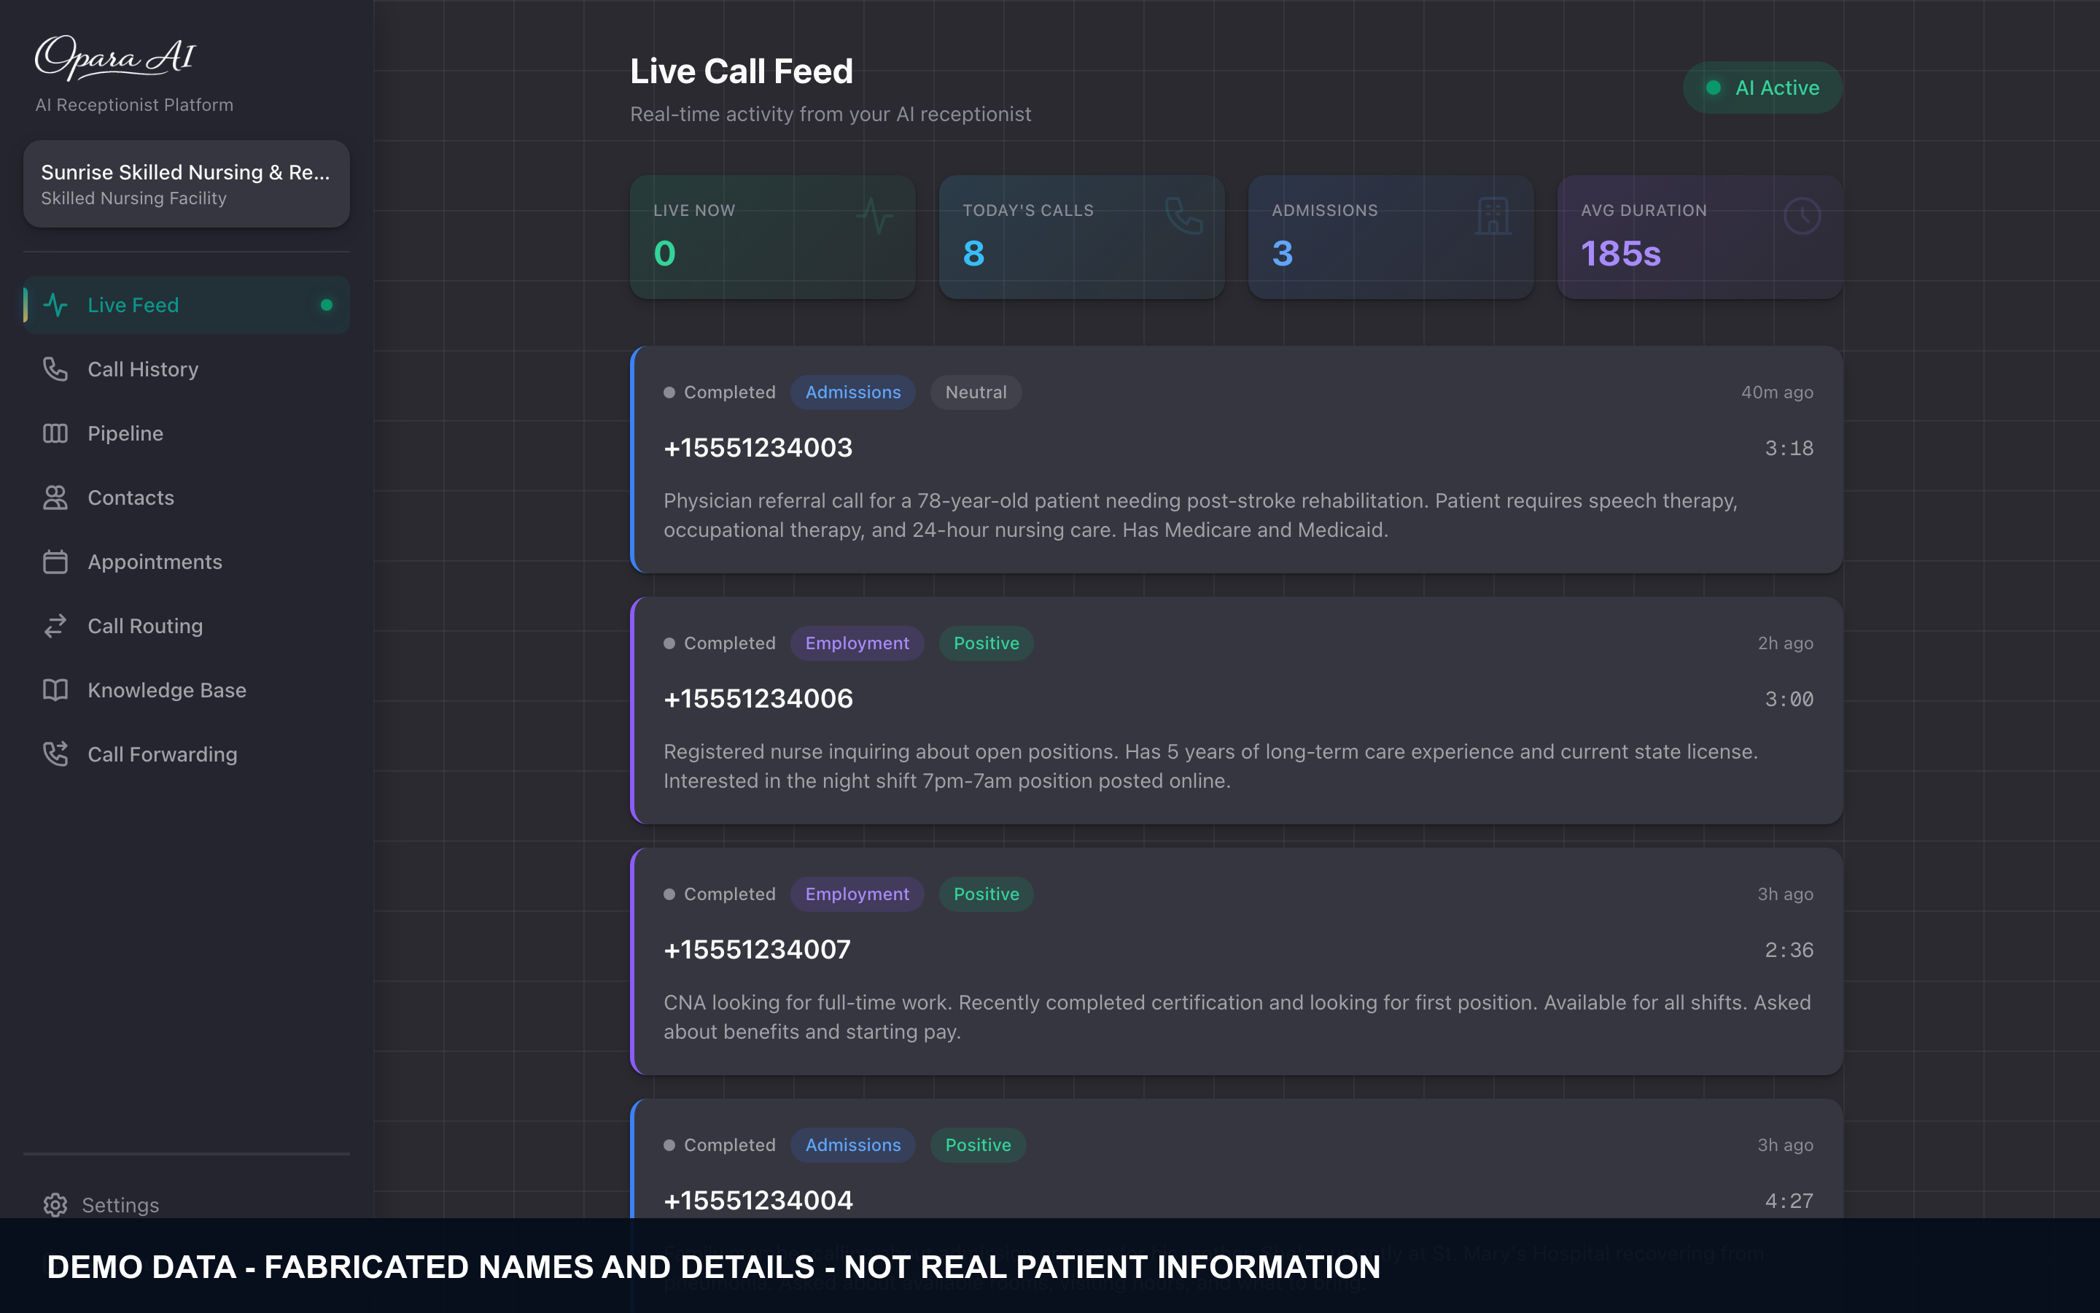Click Employment tag on +15551234006 call
The width and height of the screenshot is (2100, 1313).
point(857,643)
